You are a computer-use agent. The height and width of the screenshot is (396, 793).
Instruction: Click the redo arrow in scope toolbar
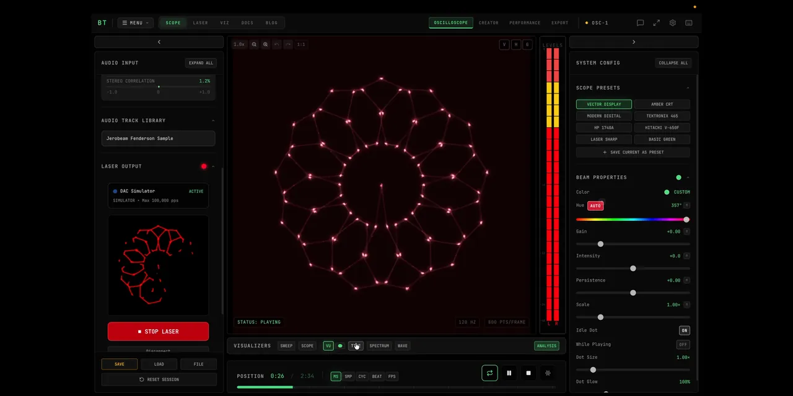287,45
